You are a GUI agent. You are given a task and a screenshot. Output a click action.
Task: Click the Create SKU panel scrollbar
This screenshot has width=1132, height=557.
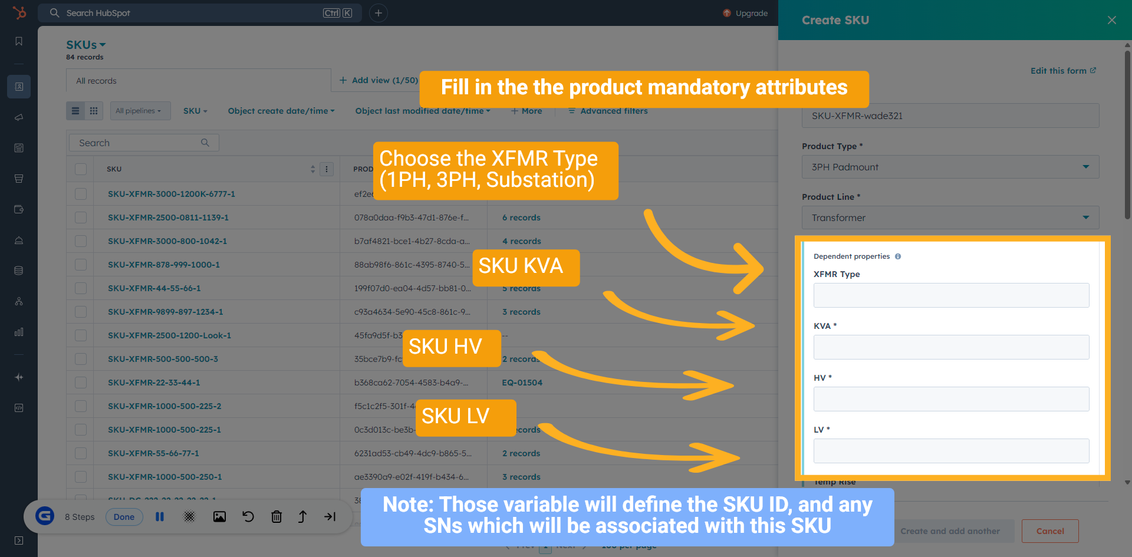pyautogui.click(x=1127, y=136)
